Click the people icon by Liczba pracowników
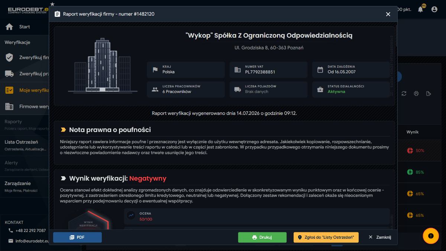 pos(155,89)
